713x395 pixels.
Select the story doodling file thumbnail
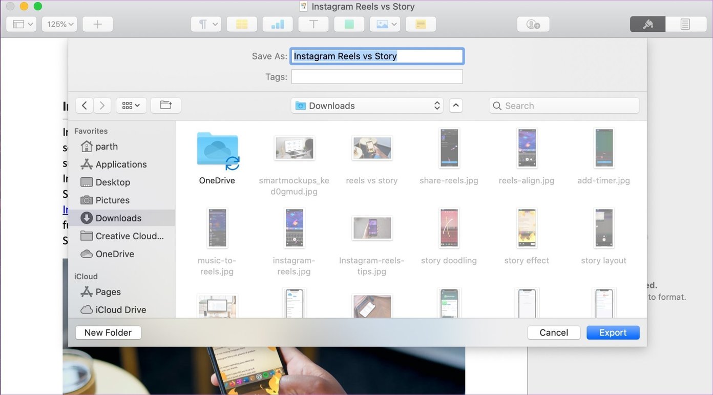pyautogui.click(x=449, y=228)
